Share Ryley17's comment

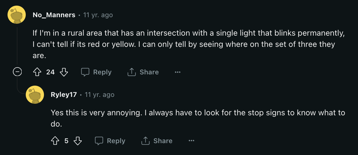[157, 141]
